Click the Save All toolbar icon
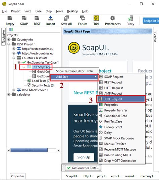The height and width of the screenshot is (180, 159). tap(66, 18)
